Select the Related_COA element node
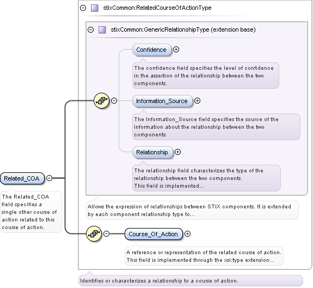The width and height of the screenshot is (313, 288). 22,178
